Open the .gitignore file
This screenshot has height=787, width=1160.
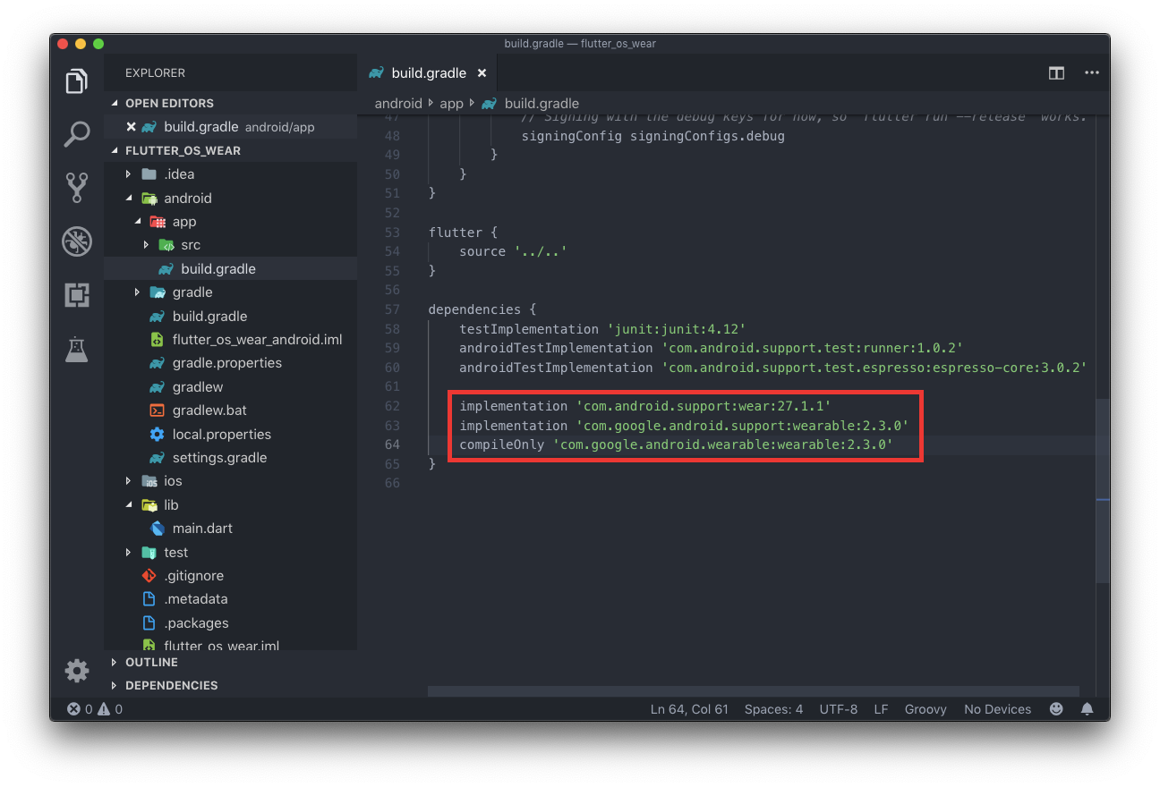point(230,576)
